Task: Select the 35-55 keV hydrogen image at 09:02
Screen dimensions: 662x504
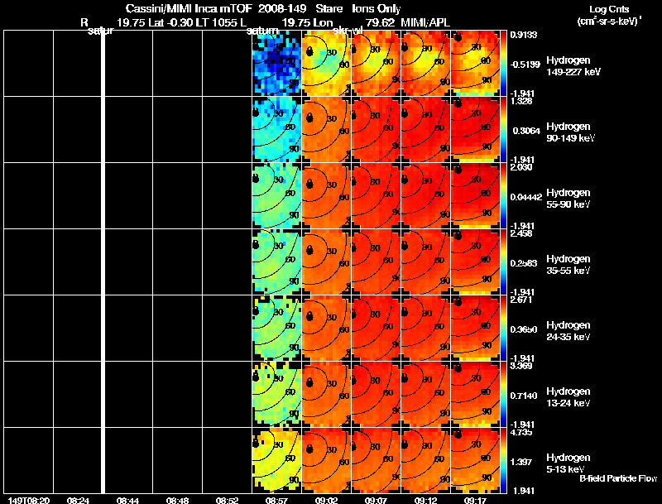Action: [x=326, y=262]
